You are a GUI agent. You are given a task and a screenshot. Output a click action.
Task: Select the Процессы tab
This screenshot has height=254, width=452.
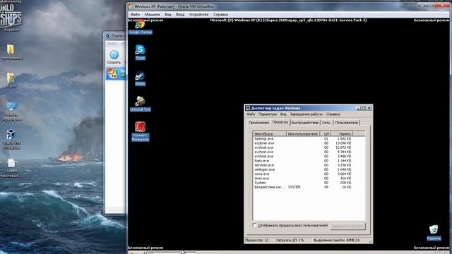pos(280,122)
